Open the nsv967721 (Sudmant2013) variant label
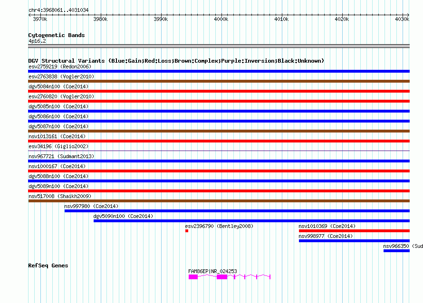The width and height of the screenshot is (423, 303). point(61,156)
